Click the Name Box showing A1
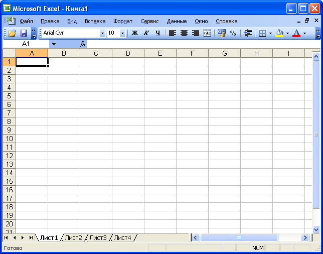 [x=26, y=44]
